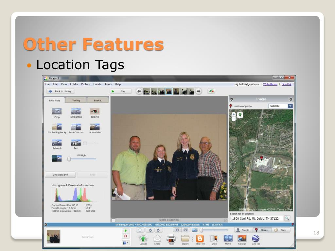
Task: Open the Folder menu
Action: 74,84
